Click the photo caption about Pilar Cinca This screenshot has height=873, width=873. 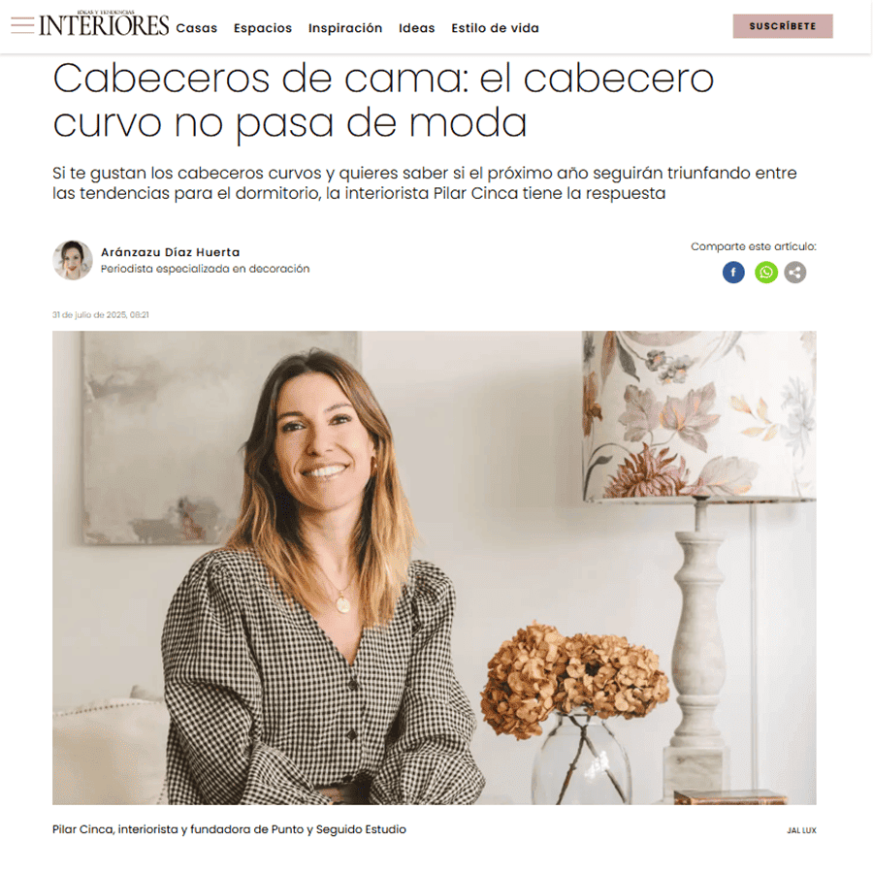[x=229, y=829]
